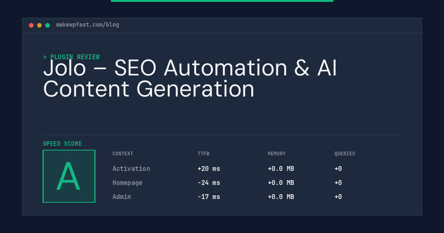This screenshot has width=444, height=233.
Task: Click the MEMORY column header
Action: tap(277, 154)
